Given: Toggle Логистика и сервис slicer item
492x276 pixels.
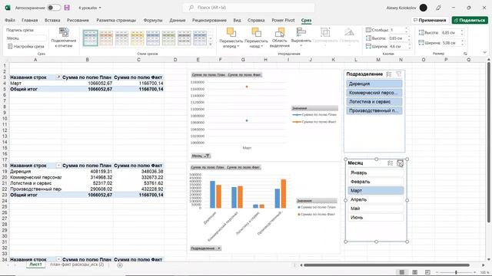Looking at the screenshot, I should pos(374,102).
